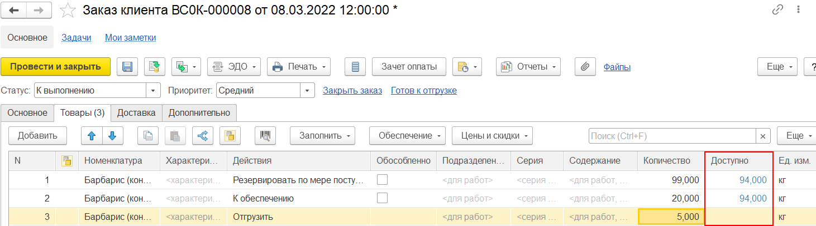
Task: Save document with floppy disk icon
Action: (x=127, y=67)
